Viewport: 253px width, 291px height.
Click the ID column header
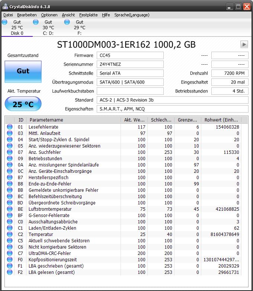pos(20,120)
